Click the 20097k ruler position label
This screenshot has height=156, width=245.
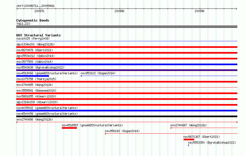(39, 11)
